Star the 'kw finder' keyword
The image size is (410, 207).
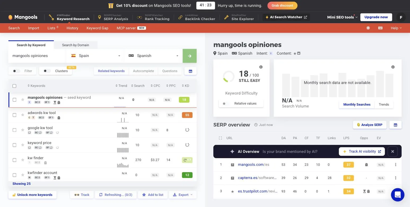point(23,160)
